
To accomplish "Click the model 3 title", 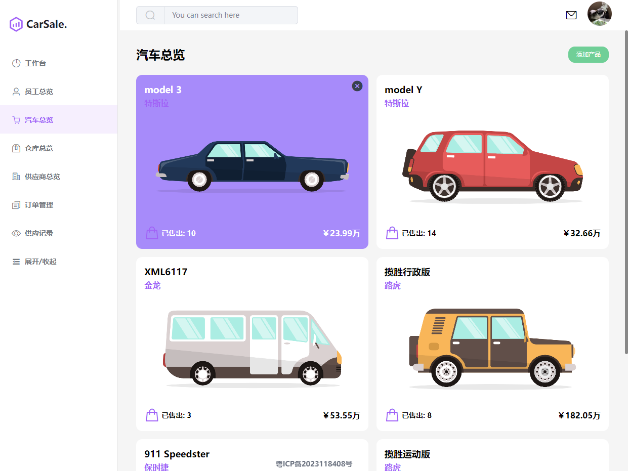I will point(163,90).
